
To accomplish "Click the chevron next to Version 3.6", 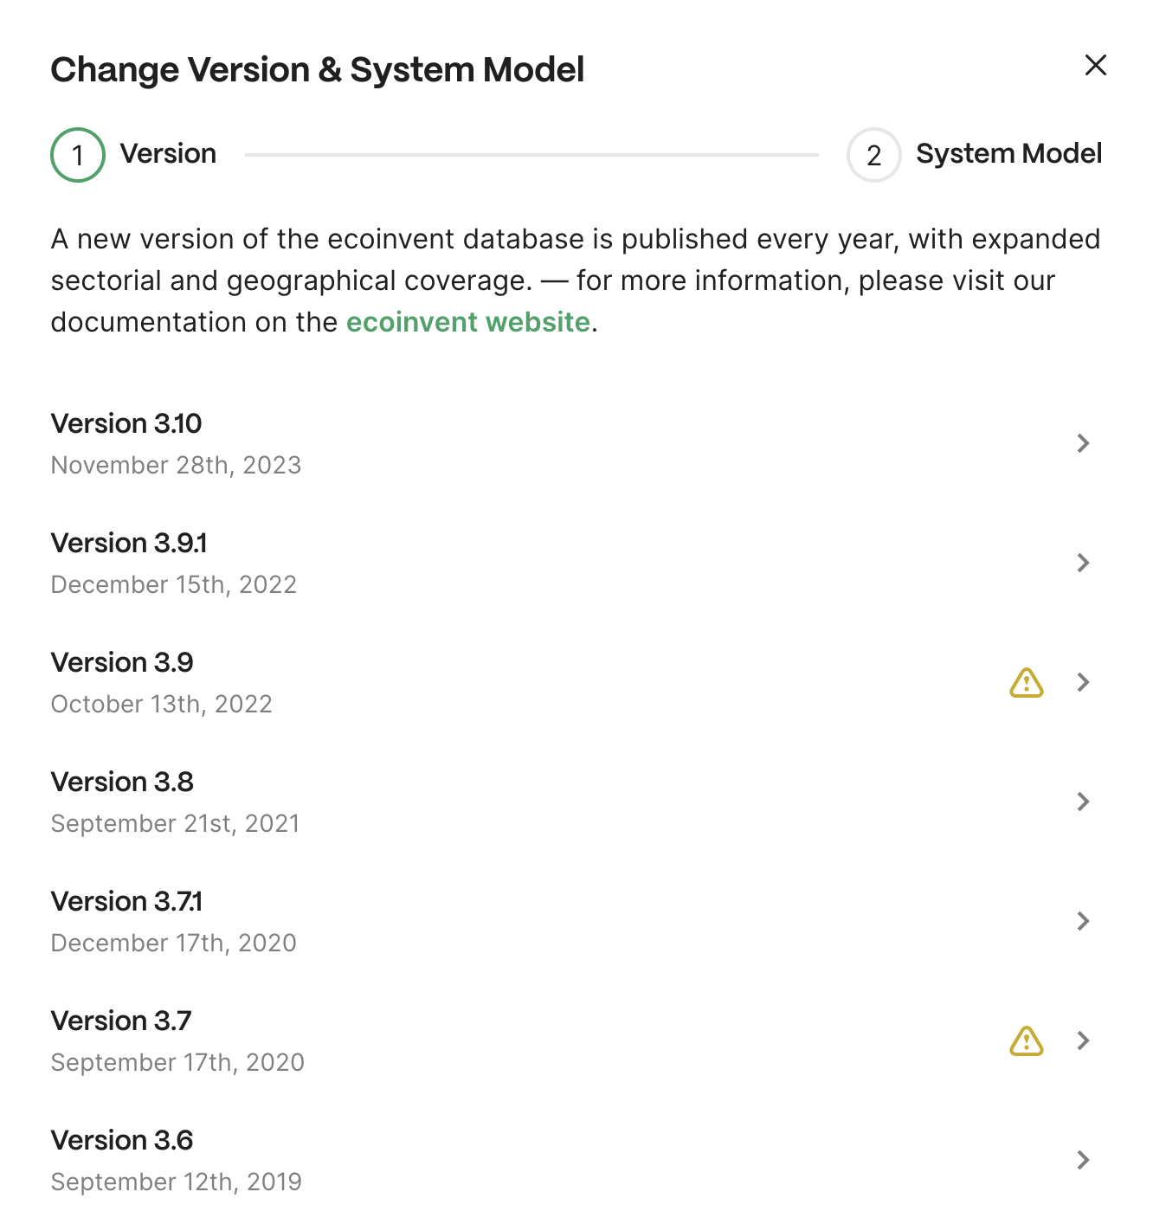I will 1083,1160.
